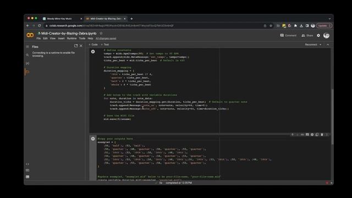Add a Text cell
The height and width of the screenshot is (198, 352).
[105, 45]
